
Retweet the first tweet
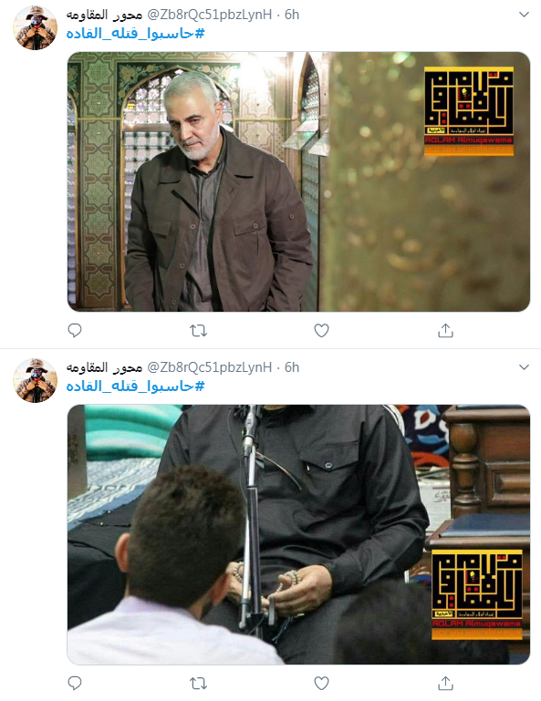click(x=198, y=331)
